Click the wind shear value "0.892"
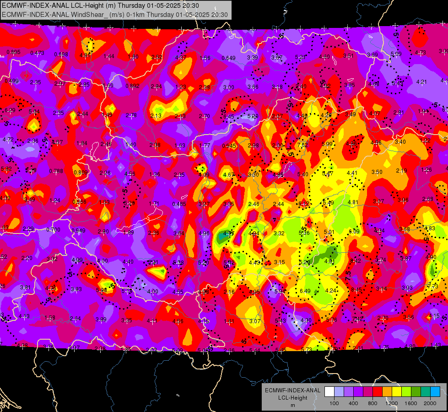The height and width of the screenshot is (412, 448). 133,86
